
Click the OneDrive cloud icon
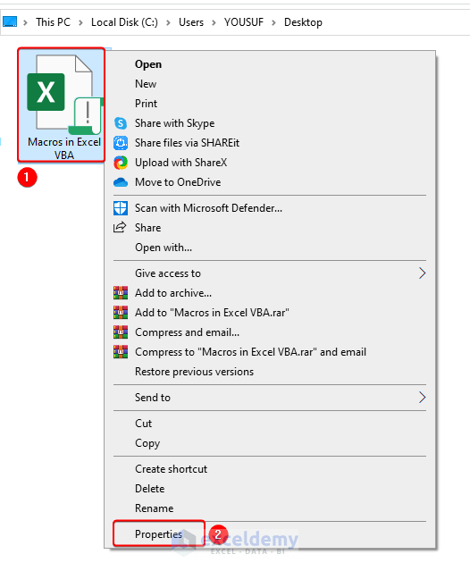click(121, 182)
